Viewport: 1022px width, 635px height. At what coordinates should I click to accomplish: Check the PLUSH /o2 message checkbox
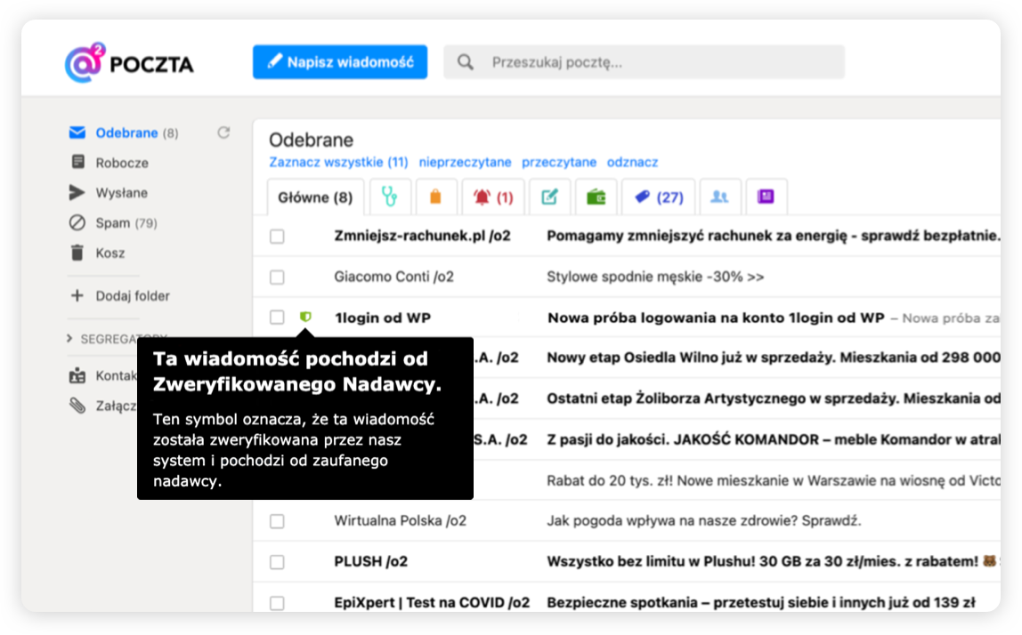[x=277, y=562]
